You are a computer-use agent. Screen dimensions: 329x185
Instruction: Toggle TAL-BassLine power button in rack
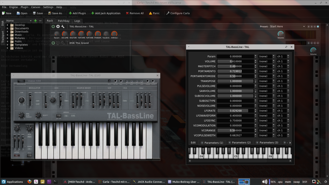click(x=53, y=26)
